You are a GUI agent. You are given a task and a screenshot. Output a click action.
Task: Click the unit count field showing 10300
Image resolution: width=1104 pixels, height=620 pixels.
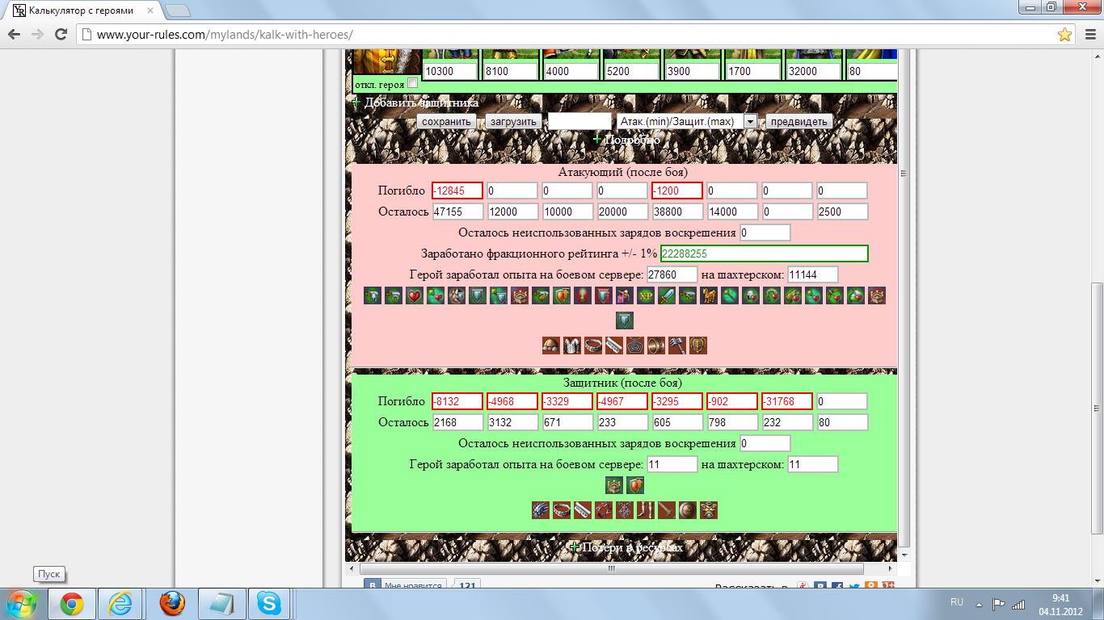coord(450,71)
